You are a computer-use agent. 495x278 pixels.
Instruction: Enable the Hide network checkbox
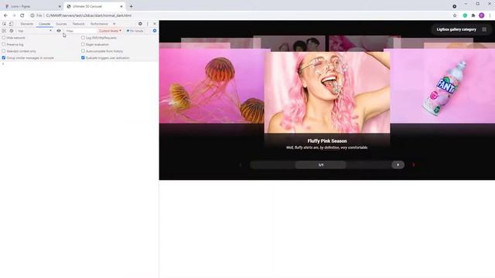[4, 38]
